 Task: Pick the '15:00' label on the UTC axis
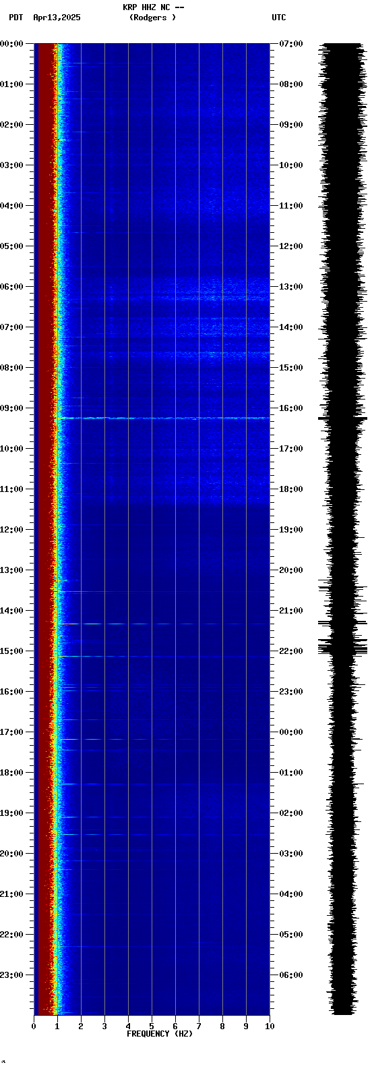pos(291,368)
